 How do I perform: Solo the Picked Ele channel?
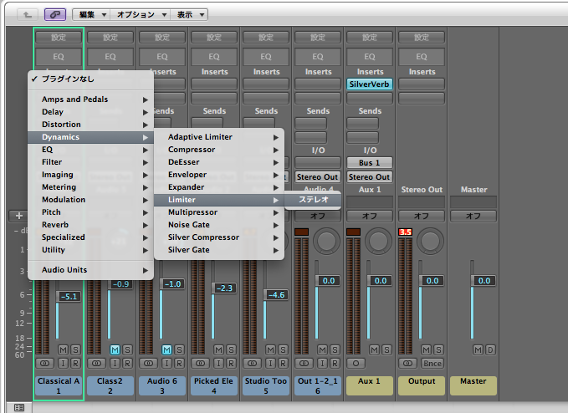coord(231,350)
